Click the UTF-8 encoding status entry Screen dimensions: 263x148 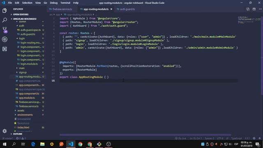[220, 138]
